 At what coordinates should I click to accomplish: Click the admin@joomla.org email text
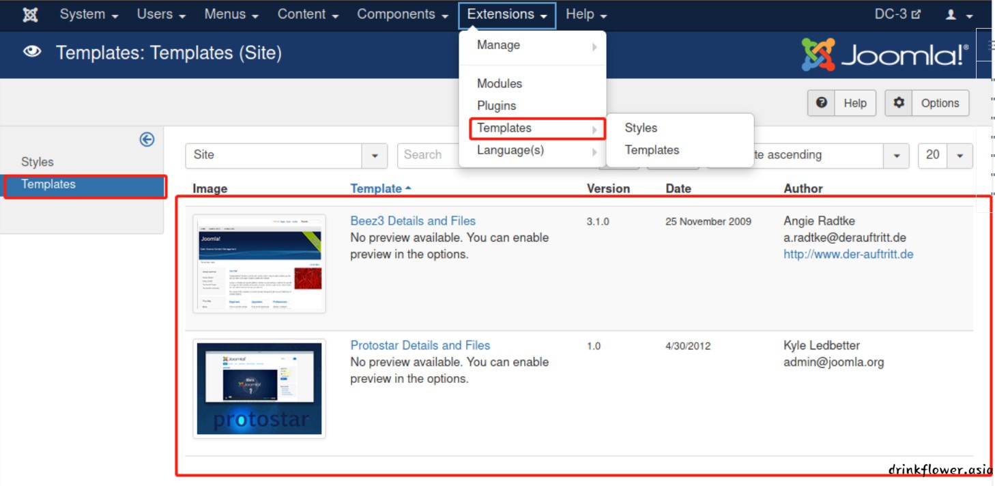click(x=834, y=362)
